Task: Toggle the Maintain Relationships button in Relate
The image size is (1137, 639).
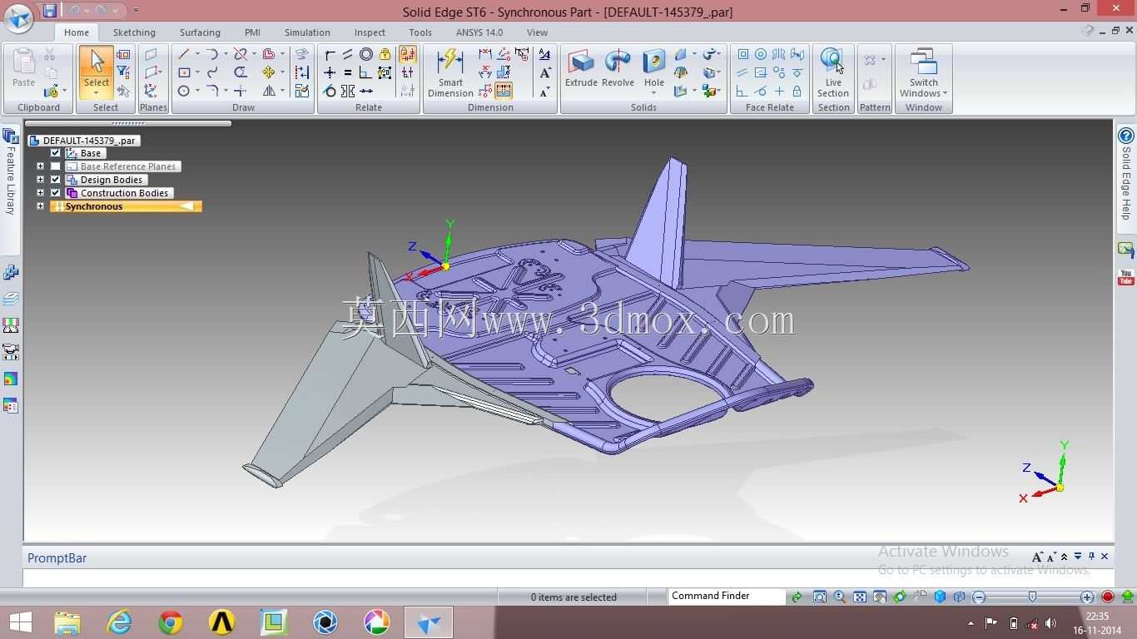Action: pyautogui.click(x=408, y=54)
